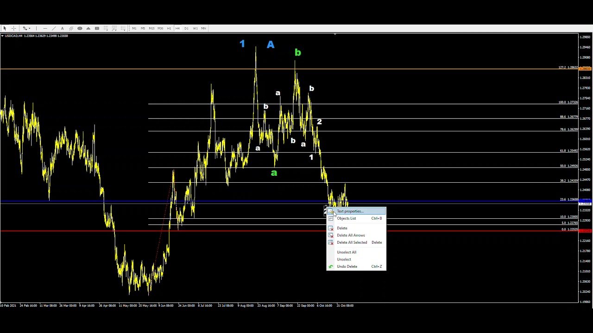This screenshot has height=333, width=593.
Task: Switch chart to M30 timeframe
Action: pyautogui.click(x=160, y=28)
